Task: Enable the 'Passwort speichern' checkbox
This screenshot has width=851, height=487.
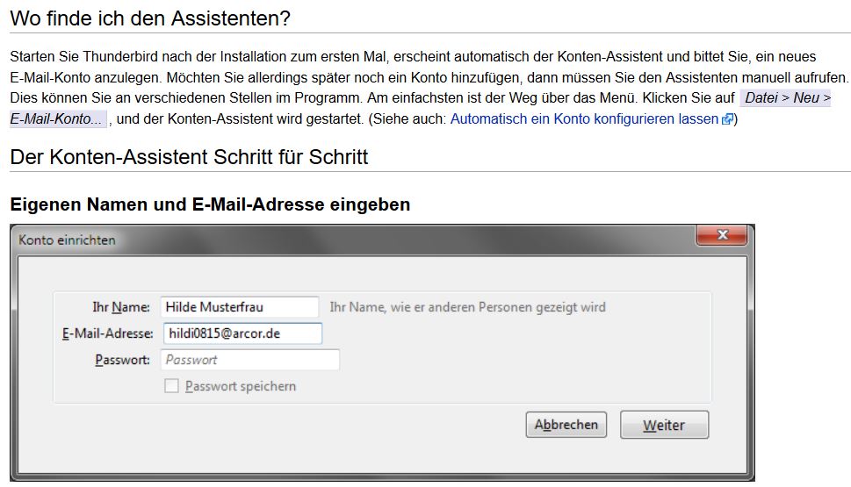Action: click(172, 386)
